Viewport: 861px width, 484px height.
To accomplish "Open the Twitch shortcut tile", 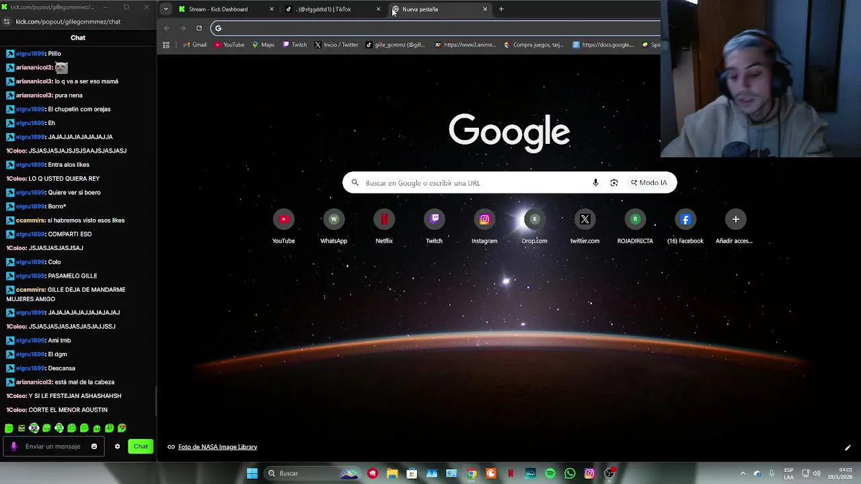I will click(x=434, y=227).
